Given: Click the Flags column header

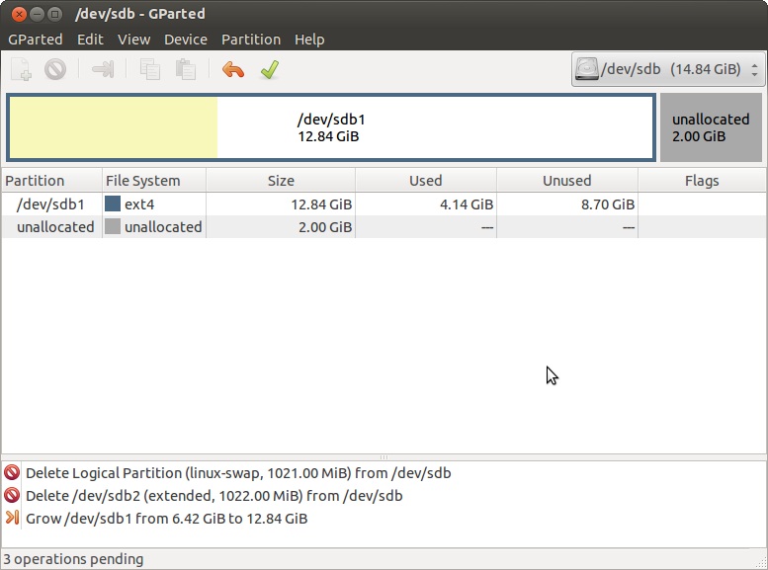Looking at the screenshot, I should pos(702,181).
